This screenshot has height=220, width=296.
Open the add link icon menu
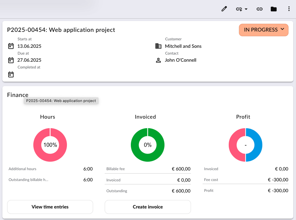pyautogui.click(x=239, y=9)
